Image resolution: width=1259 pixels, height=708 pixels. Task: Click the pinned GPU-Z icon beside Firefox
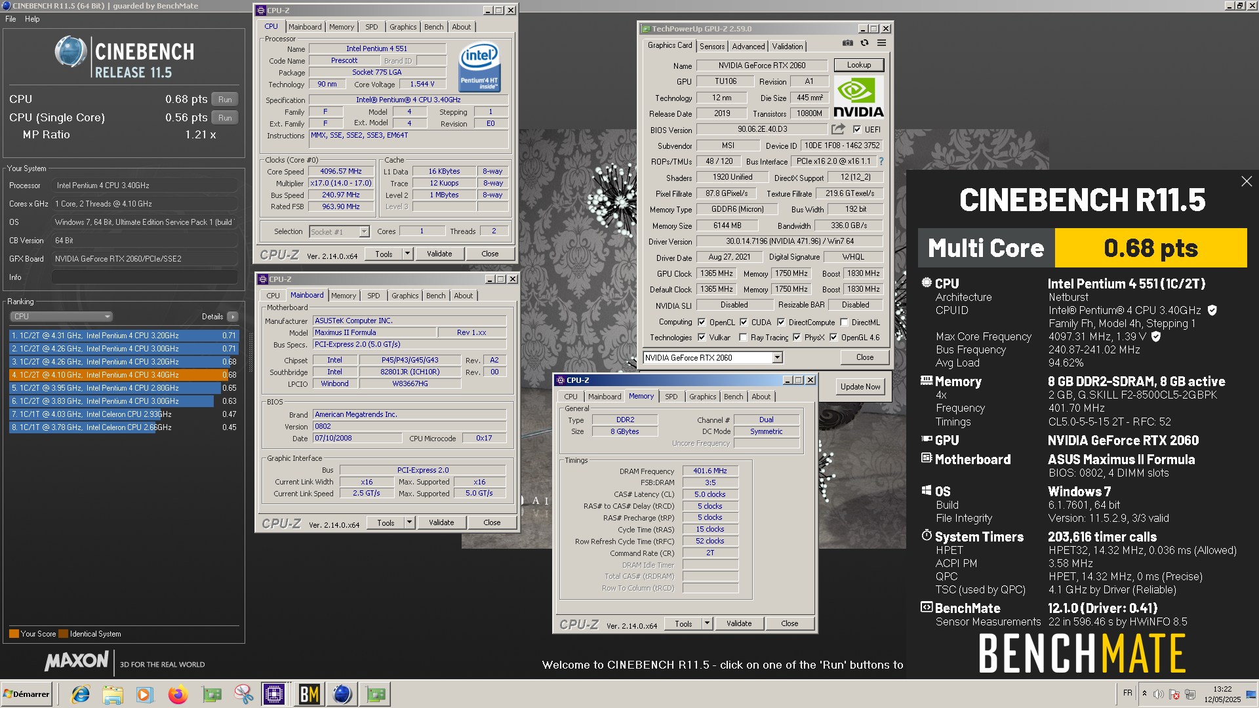pos(211,694)
